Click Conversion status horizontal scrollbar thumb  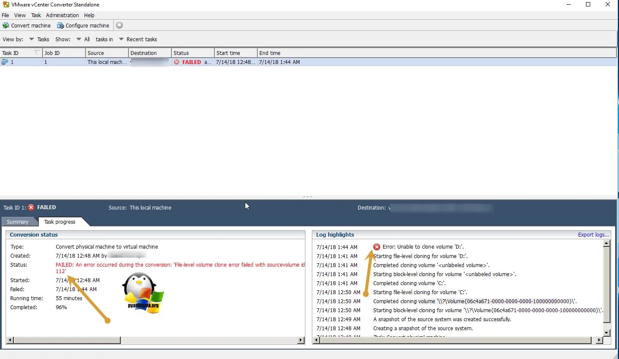coord(67,340)
